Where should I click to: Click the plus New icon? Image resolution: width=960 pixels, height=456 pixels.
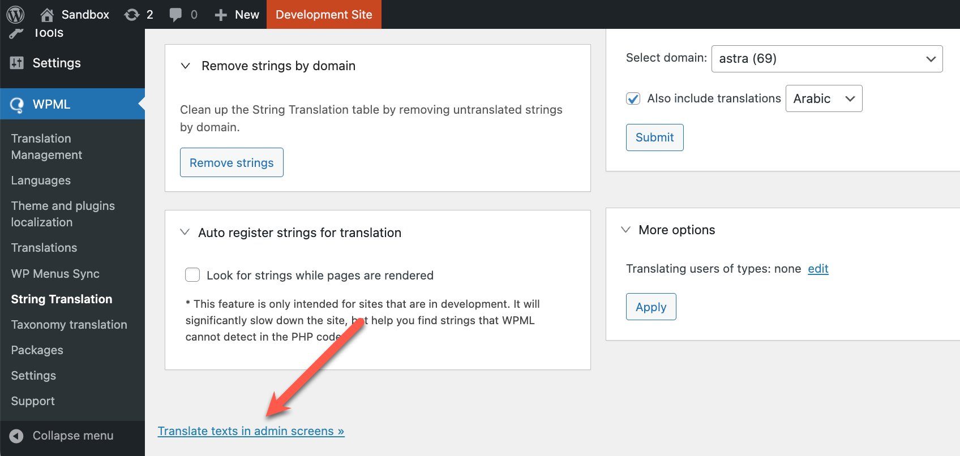pyautogui.click(x=221, y=15)
